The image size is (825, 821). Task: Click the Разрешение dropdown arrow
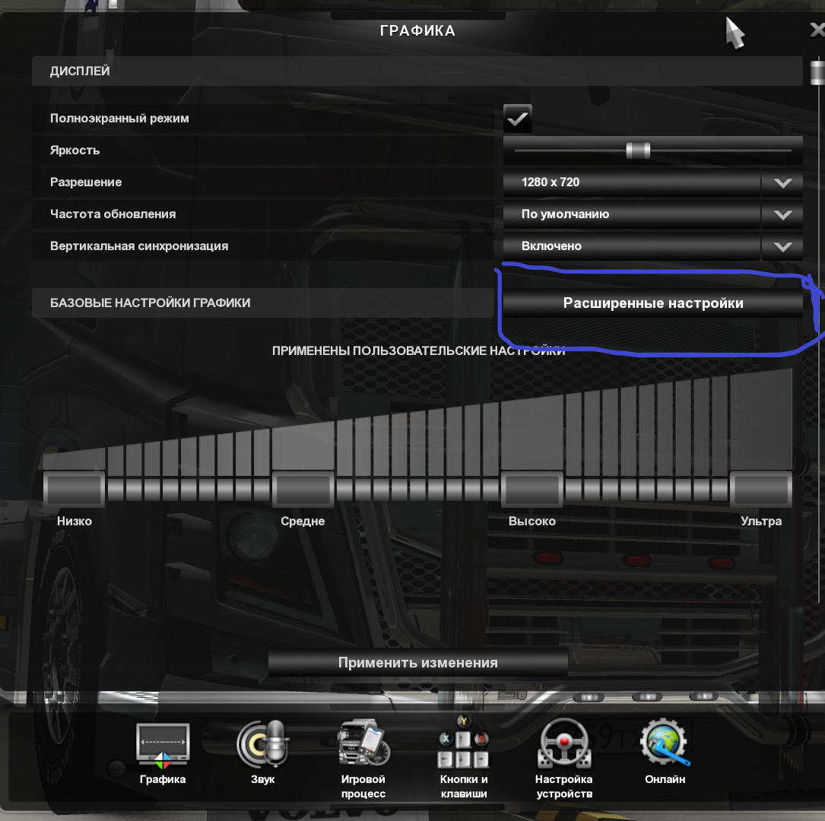click(x=783, y=183)
